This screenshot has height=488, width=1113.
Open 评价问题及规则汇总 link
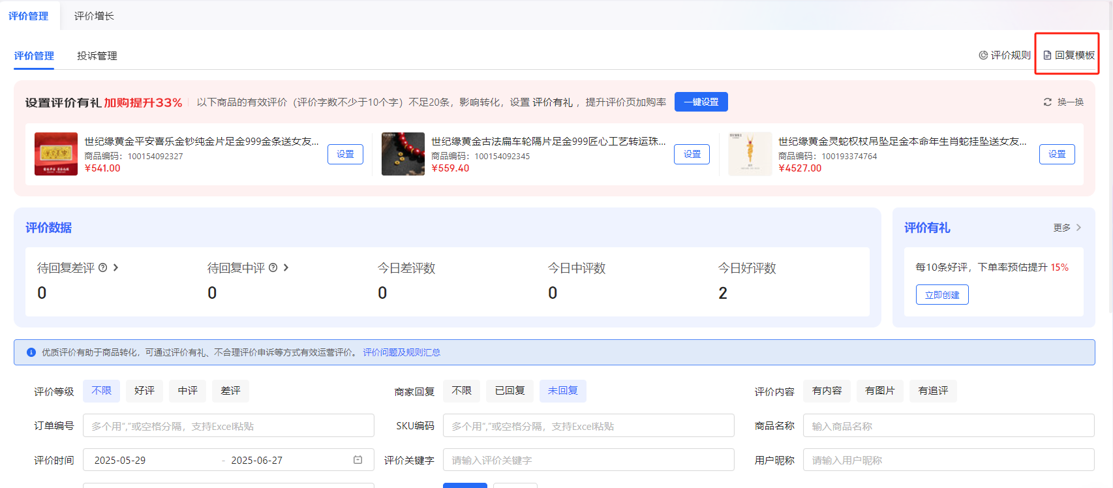401,352
